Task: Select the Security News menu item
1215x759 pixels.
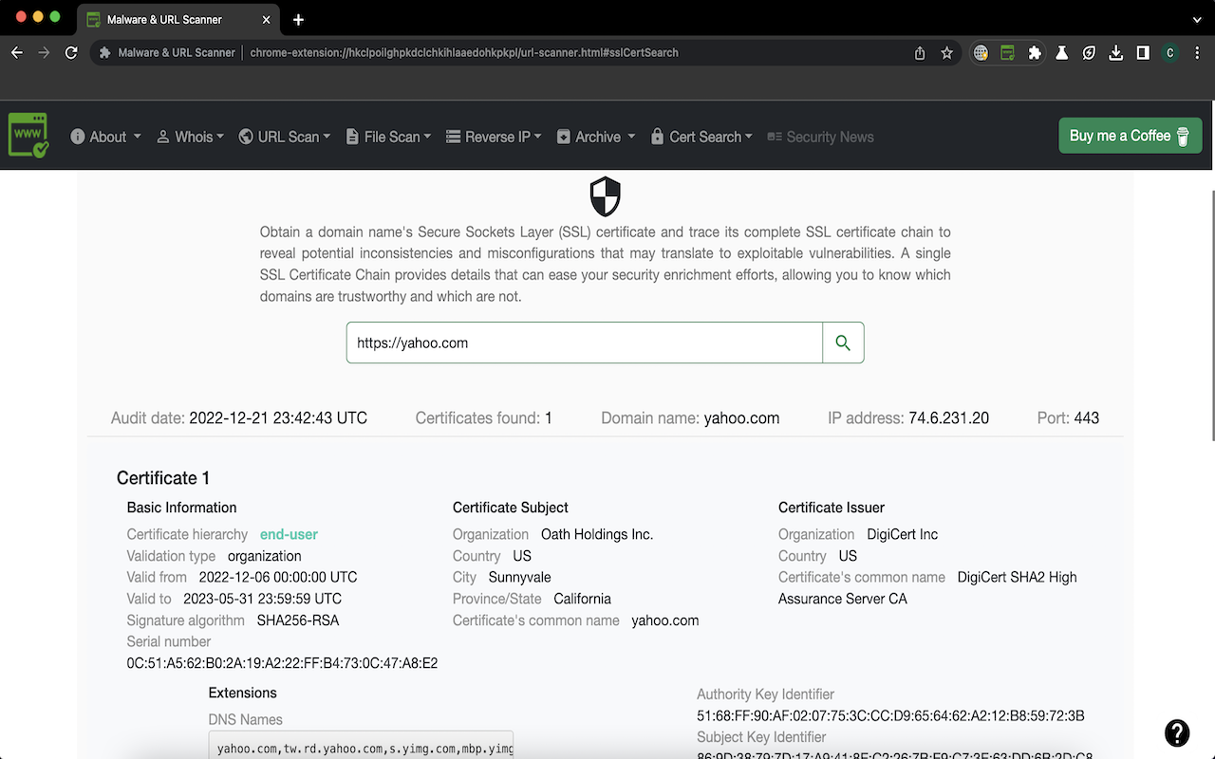Action: click(x=829, y=136)
